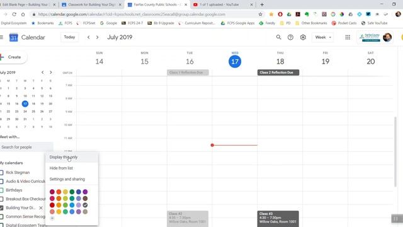Open a new browser tab with plus
The height and width of the screenshot is (227, 403).
[x=262, y=4]
